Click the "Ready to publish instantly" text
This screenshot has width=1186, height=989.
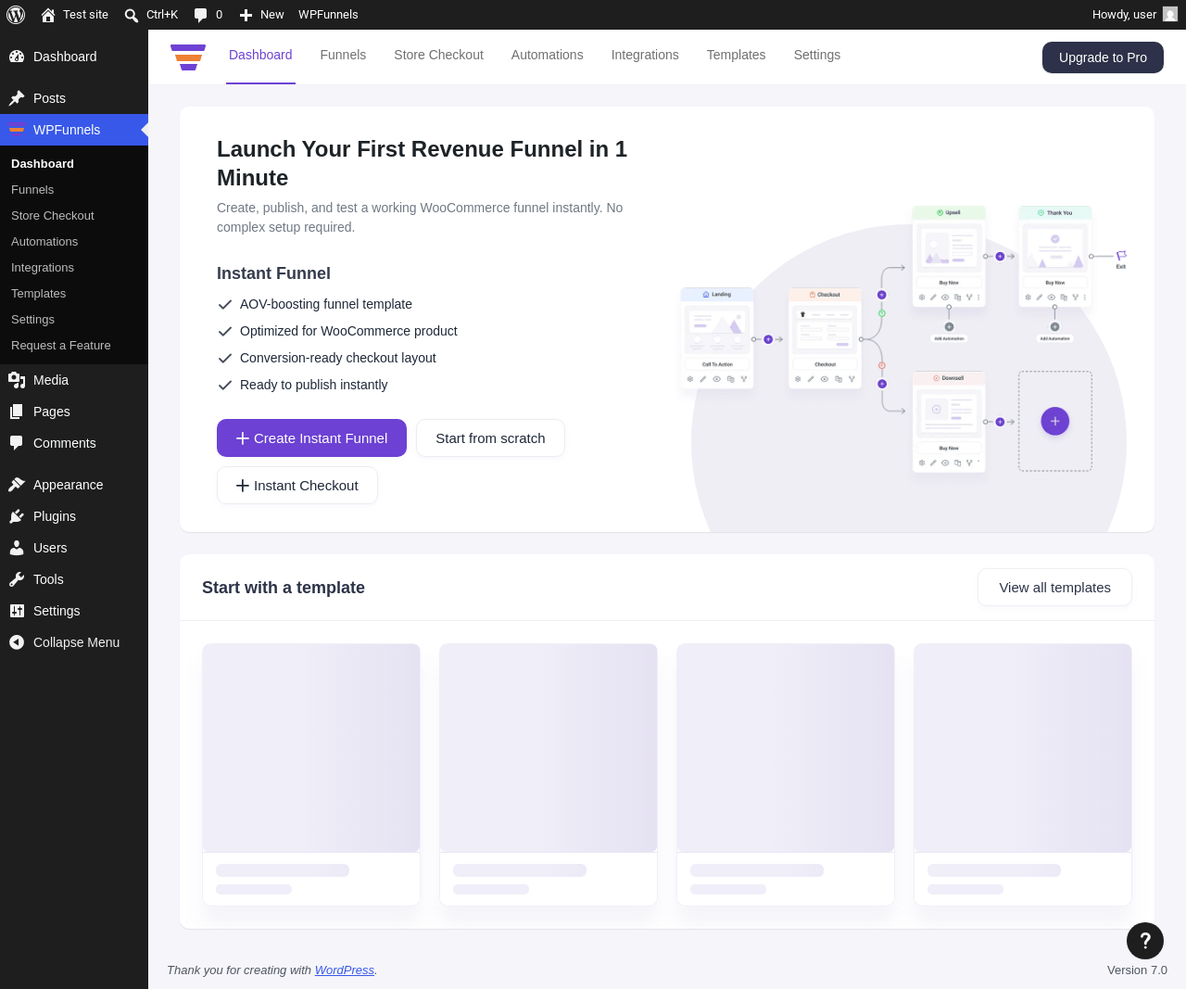(x=314, y=385)
